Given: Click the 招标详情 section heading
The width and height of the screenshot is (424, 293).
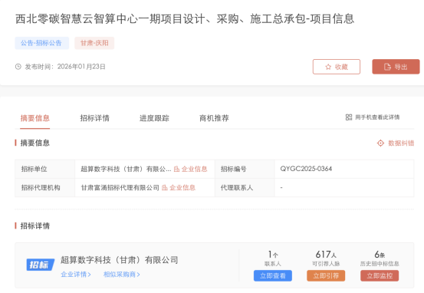Looking at the screenshot, I should [35, 226].
